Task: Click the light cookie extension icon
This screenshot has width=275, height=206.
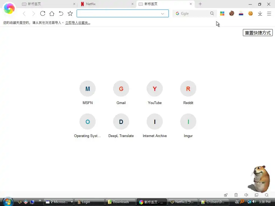Action: point(251,13)
